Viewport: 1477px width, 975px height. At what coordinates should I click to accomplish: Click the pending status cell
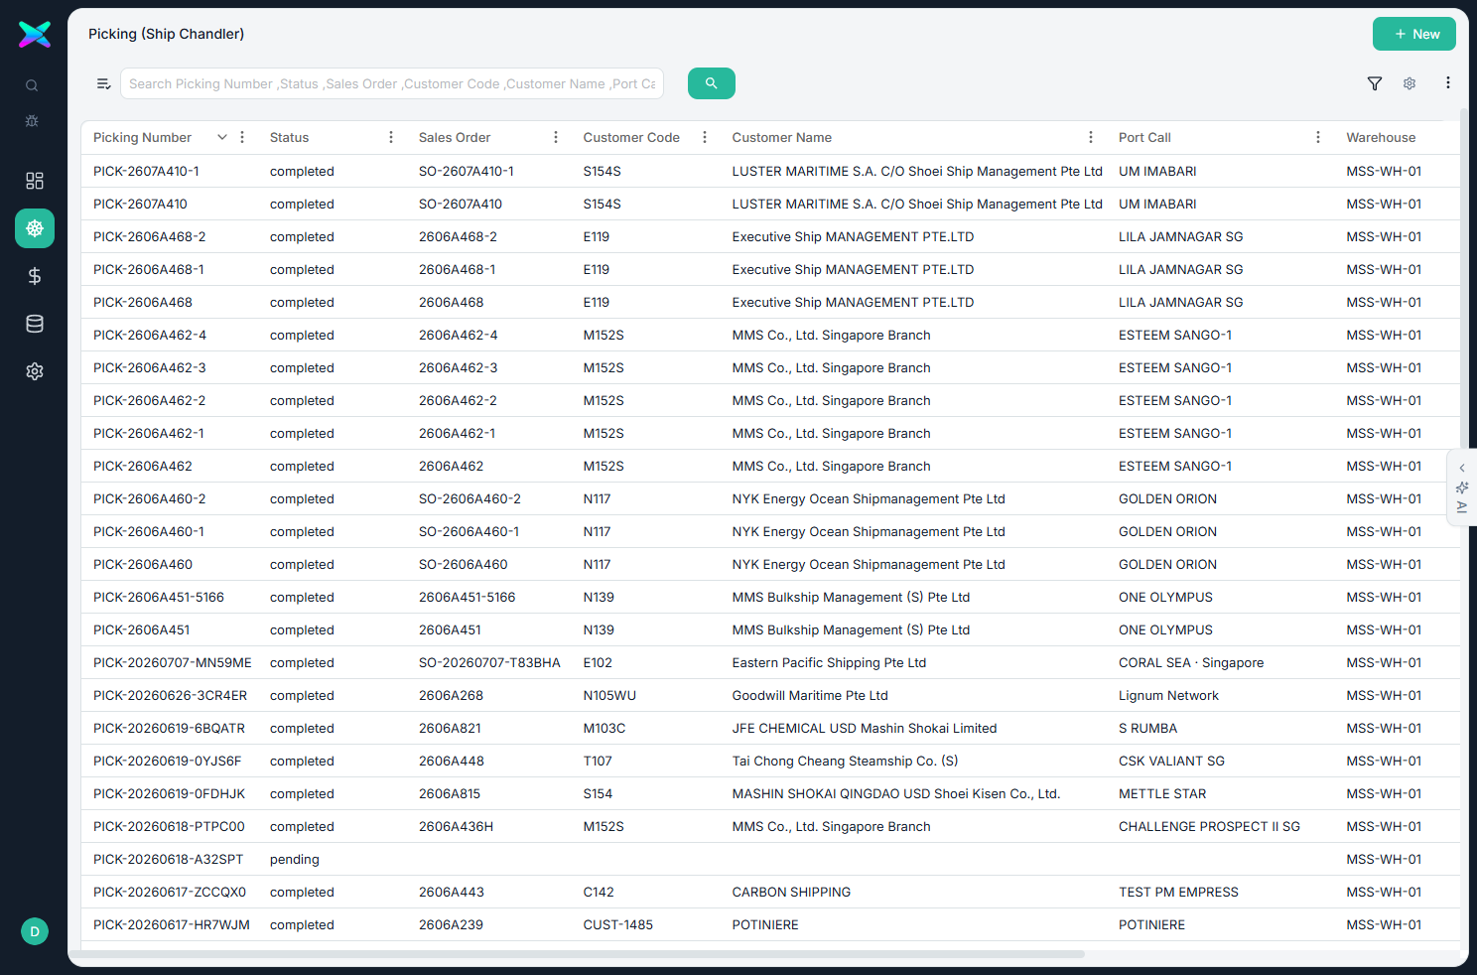click(294, 859)
